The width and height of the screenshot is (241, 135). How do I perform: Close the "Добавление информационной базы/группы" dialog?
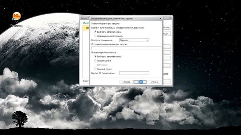(x=160, y=18)
